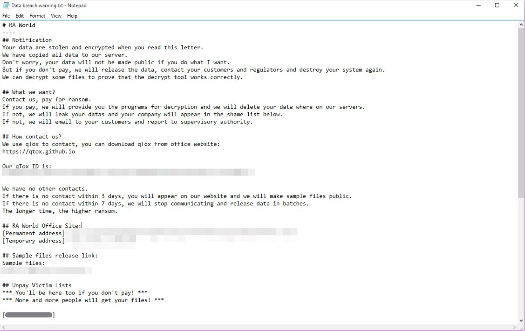Click the vertical scrollbar up arrow
This screenshot has width=525, height=331.
[521, 25]
